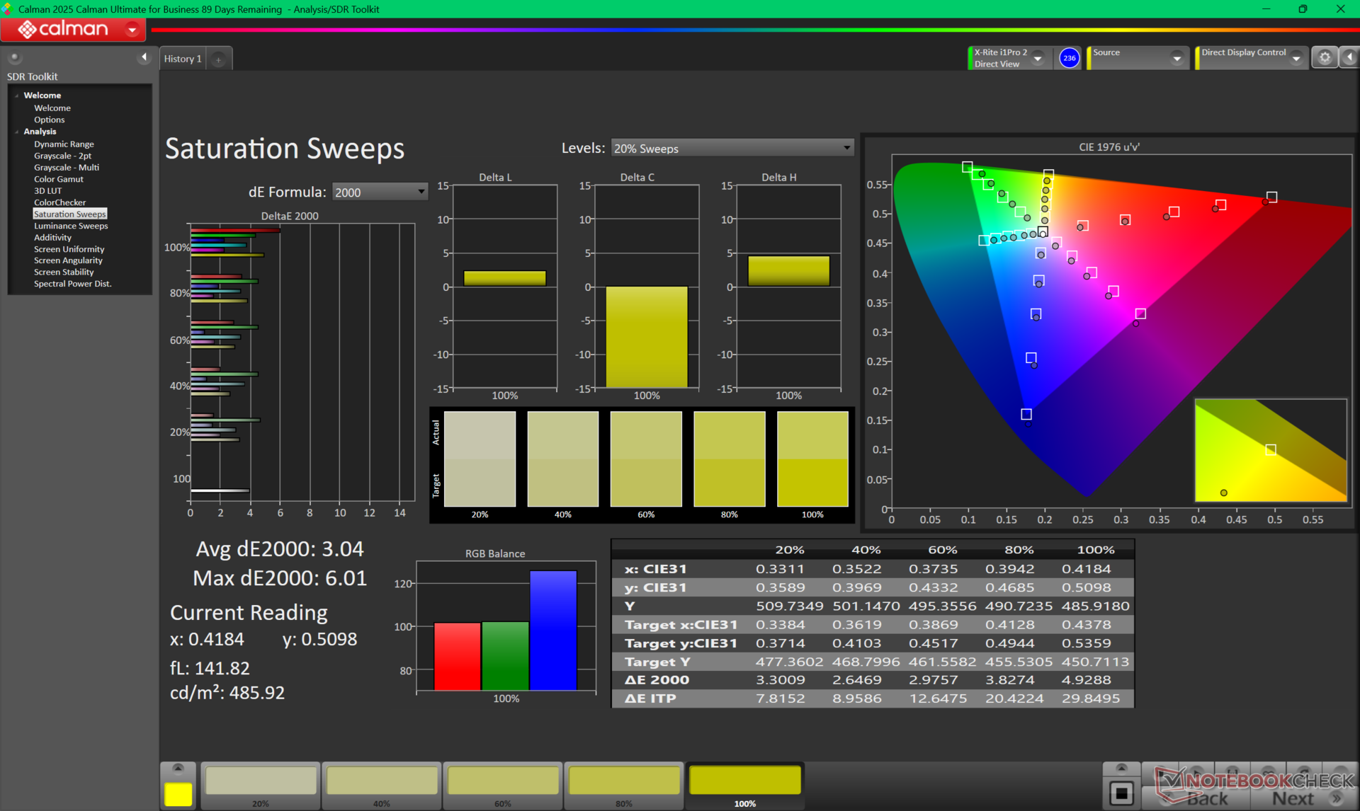The width and height of the screenshot is (1360, 811).
Task: Click the Next button
Action: [1293, 799]
